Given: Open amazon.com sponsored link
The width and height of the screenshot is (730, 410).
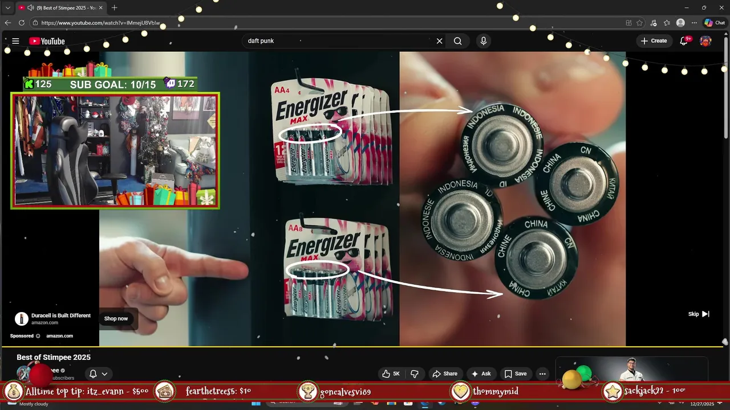Looking at the screenshot, I should click(59, 336).
